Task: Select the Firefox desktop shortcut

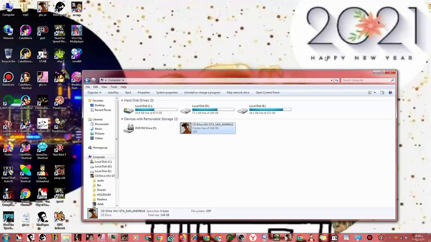Action: [x=8, y=149]
